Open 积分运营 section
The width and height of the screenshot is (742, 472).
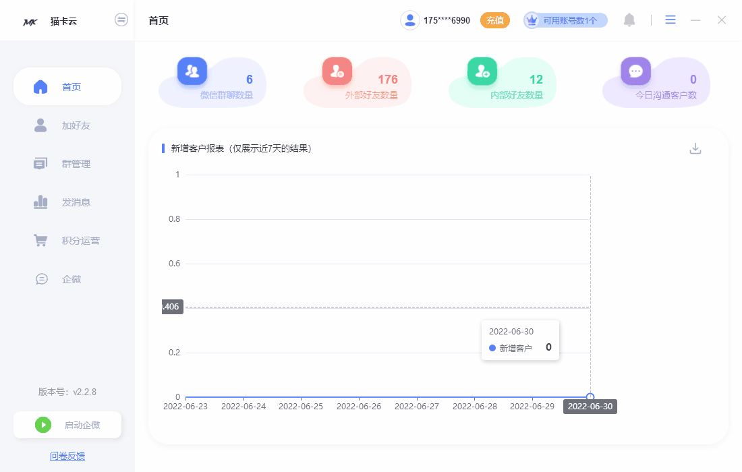pyautogui.click(x=67, y=240)
